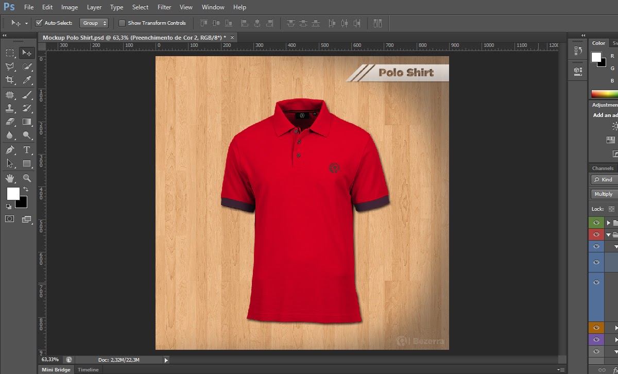Select the Gradient tool
The width and height of the screenshot is (618, 374).
28,122
